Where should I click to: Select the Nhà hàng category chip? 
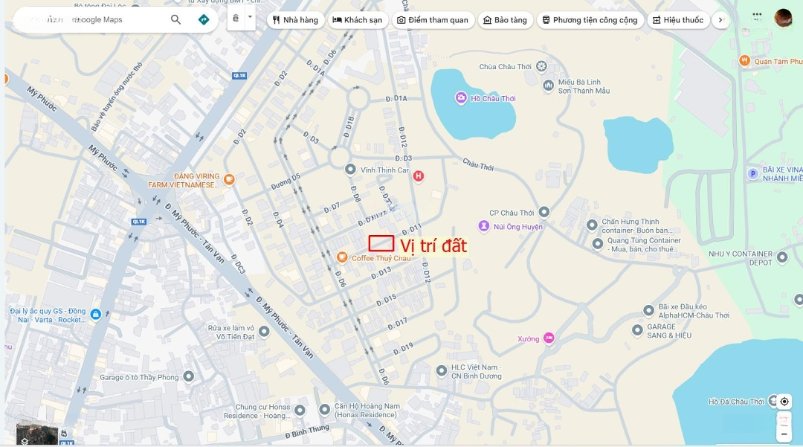click(x=295, y=20)
